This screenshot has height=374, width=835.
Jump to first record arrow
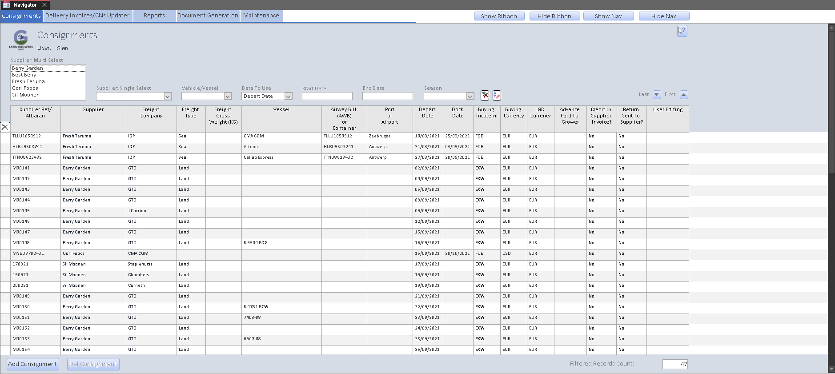(684, 95)
